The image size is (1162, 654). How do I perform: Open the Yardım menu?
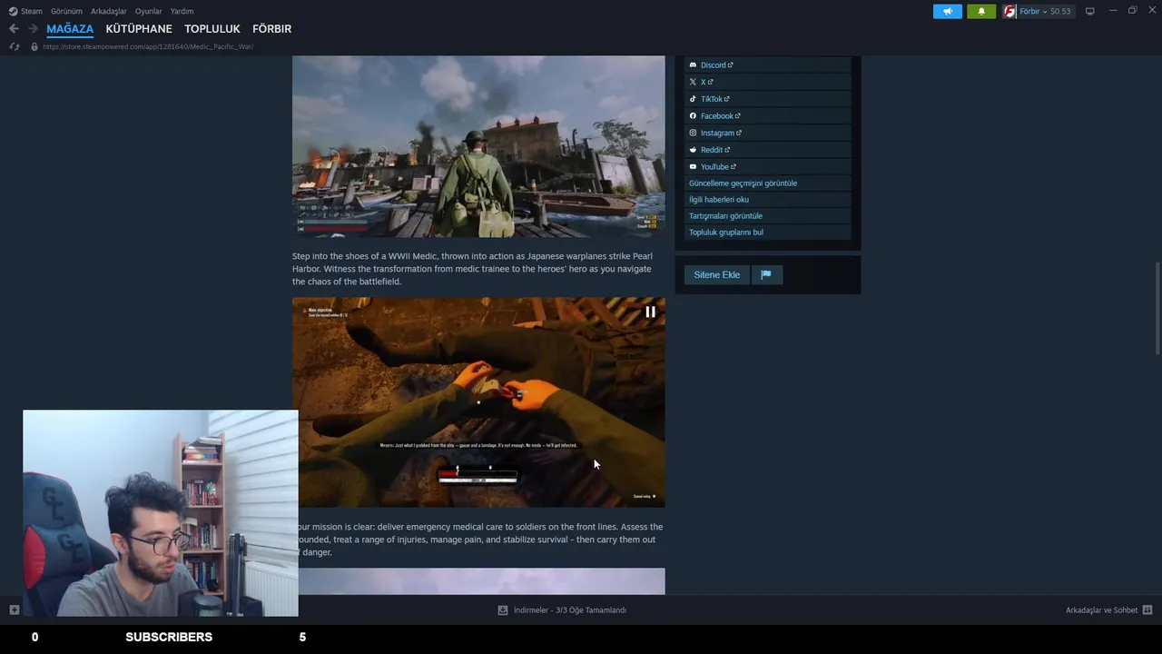click(182, 11)
